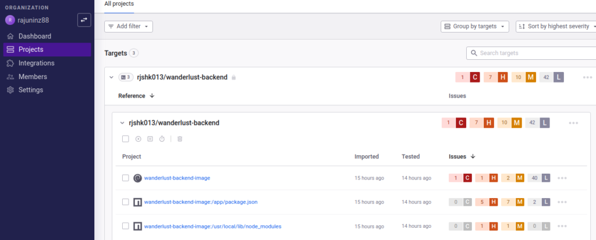Click the test frequency clock icon
596x240 pixels.
[162, 139]
